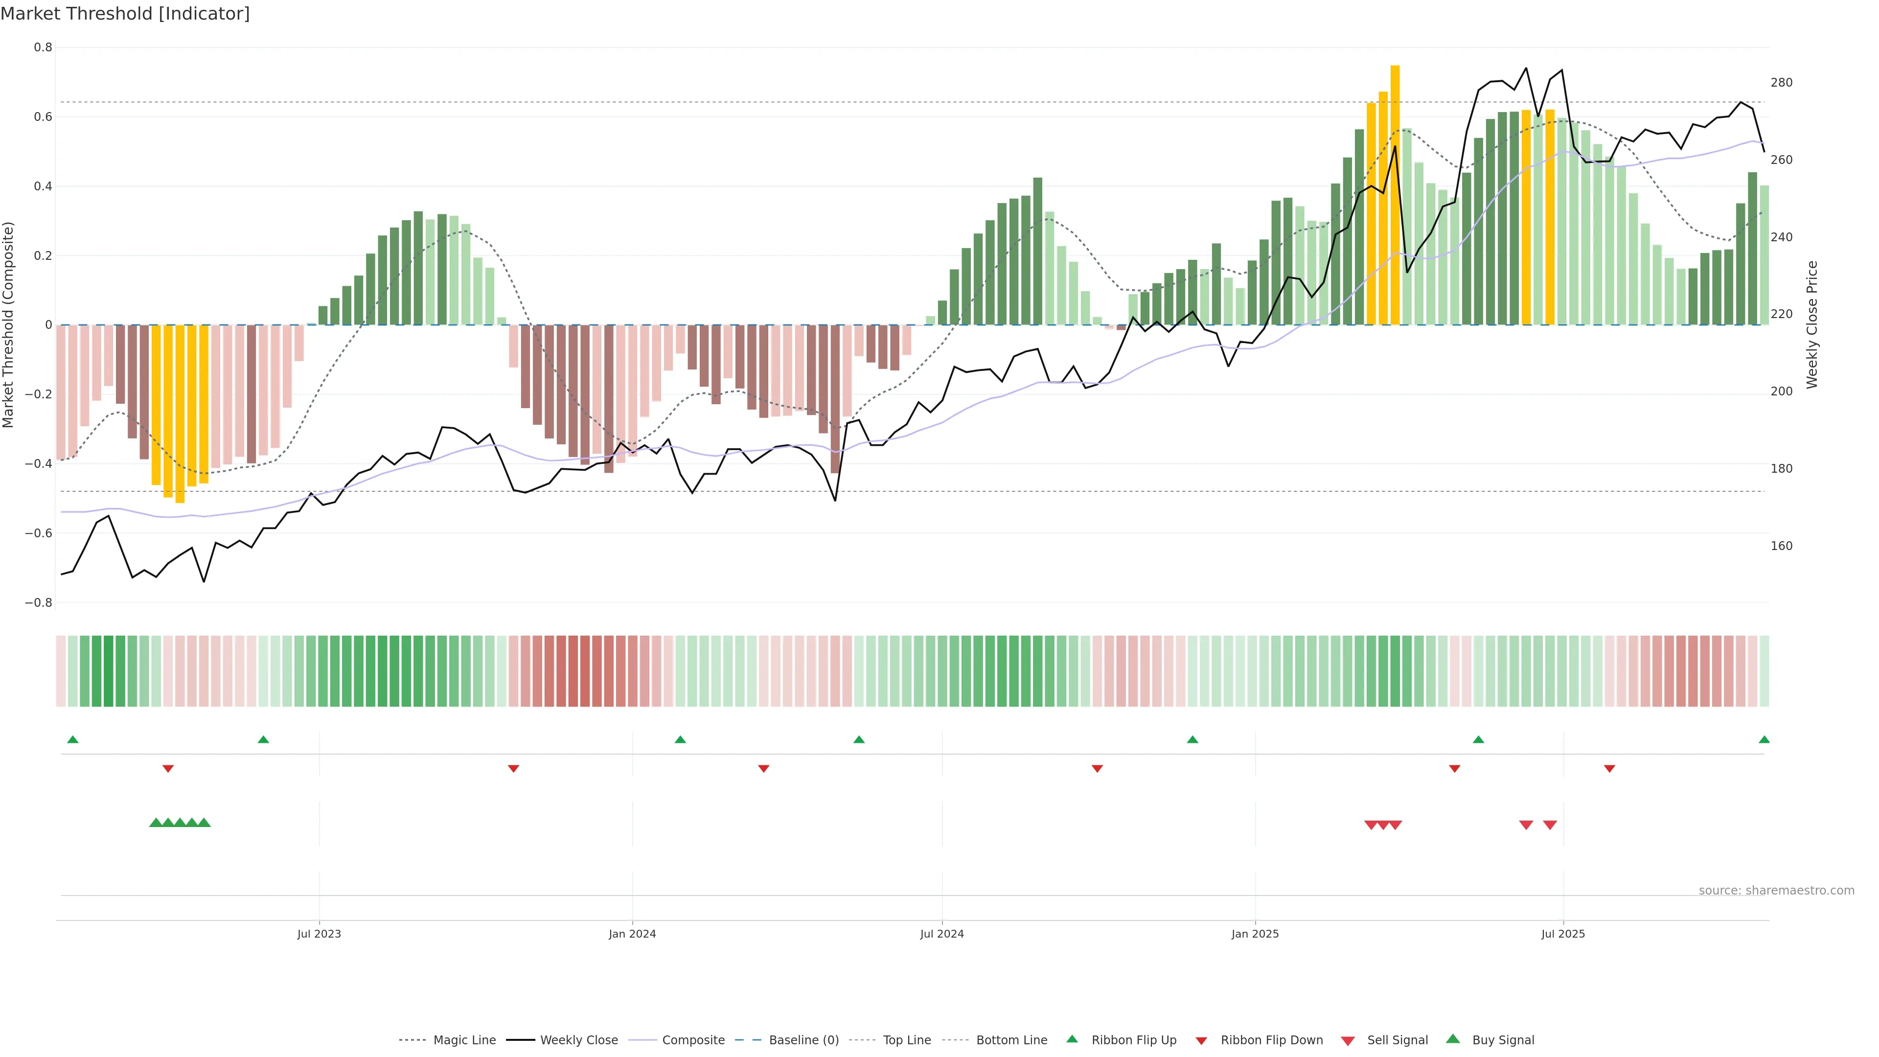This screenshot has width=1879, height=1057.
Task: Click red Ribbon Flip Down legend triangle
Action: 1201,1041
